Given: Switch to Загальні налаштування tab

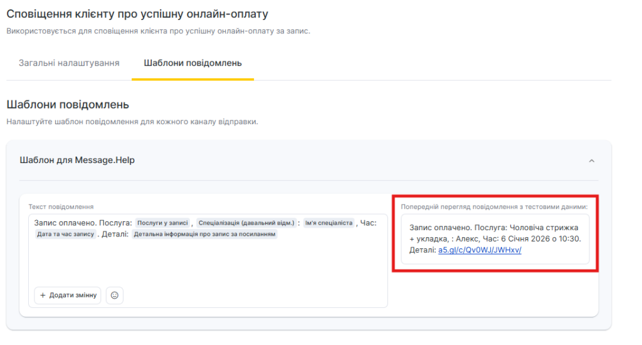Looking at the screenshot, I should point(69,63).
